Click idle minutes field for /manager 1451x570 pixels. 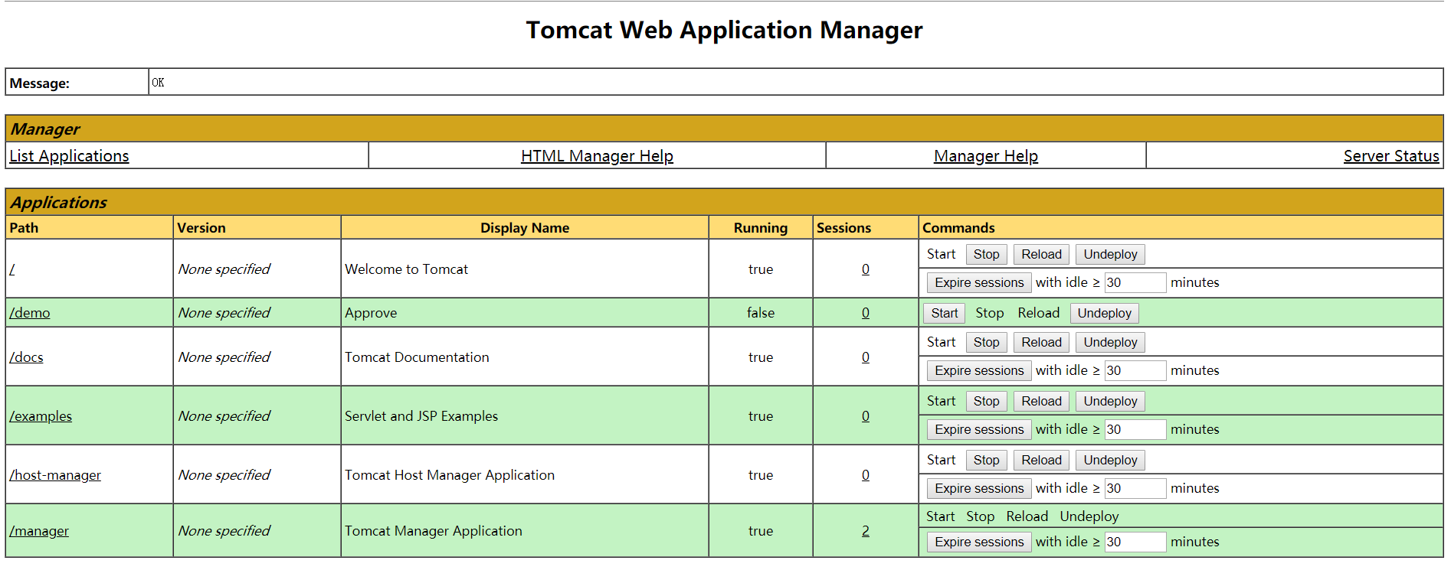click(x=1135, y=542)
